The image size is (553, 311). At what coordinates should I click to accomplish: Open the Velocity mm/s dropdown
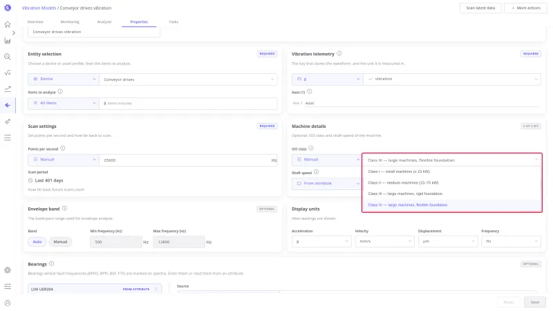click(x=385, y=241)
